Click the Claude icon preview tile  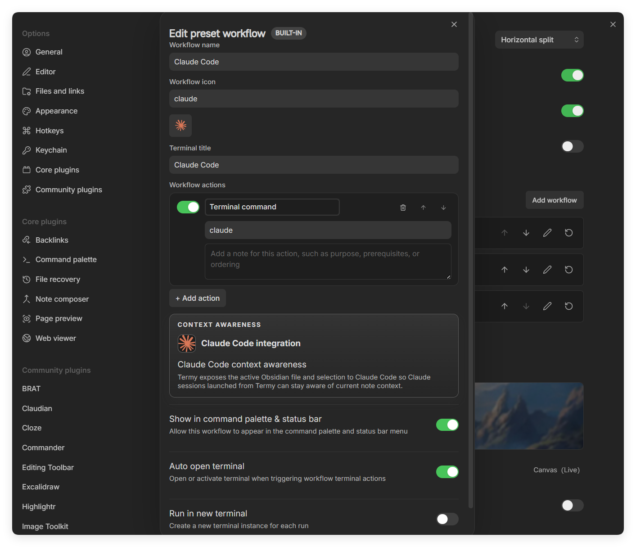pyautogui.click(x=180, y=126)
